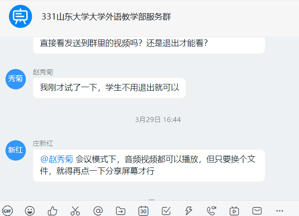Screen dimensions: 299x216
Task: Open the GIF picker
Action: pyautogui.click(x=8, y=211)
